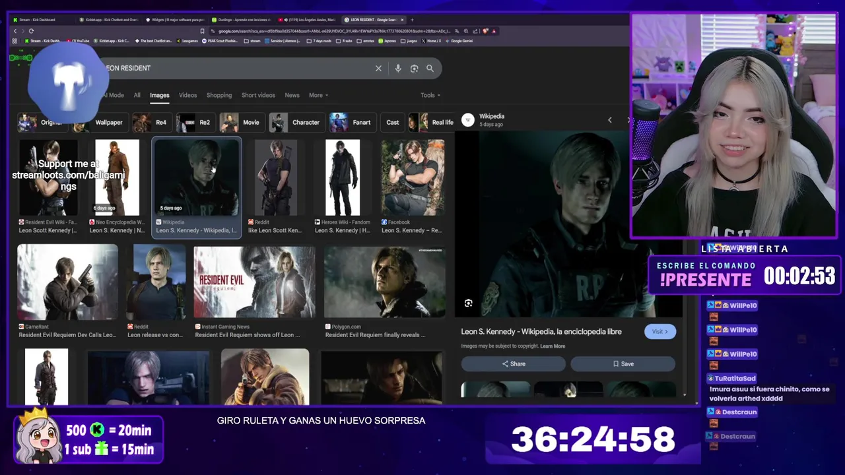
Task: Click the Share button
Action: [x=514, y=364]
